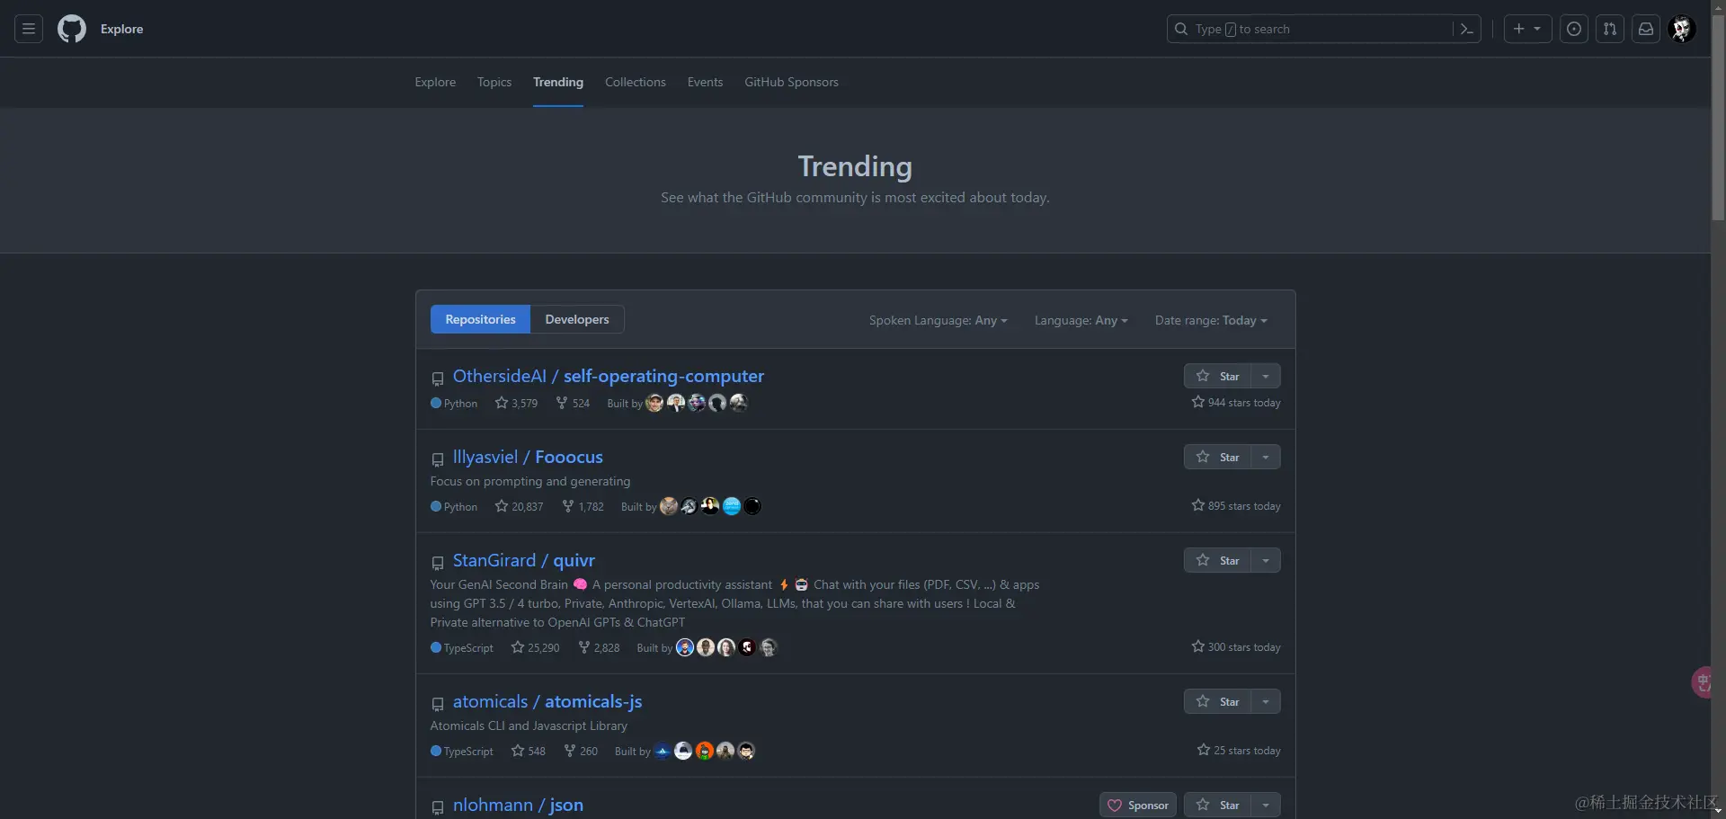This screenshot has height=819, width=1726.
Task: Click first contributor avatar of quivr
Action: click(684, 647)
